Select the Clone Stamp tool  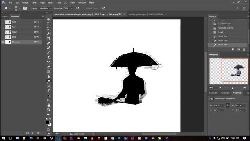(x=48, y=57)
